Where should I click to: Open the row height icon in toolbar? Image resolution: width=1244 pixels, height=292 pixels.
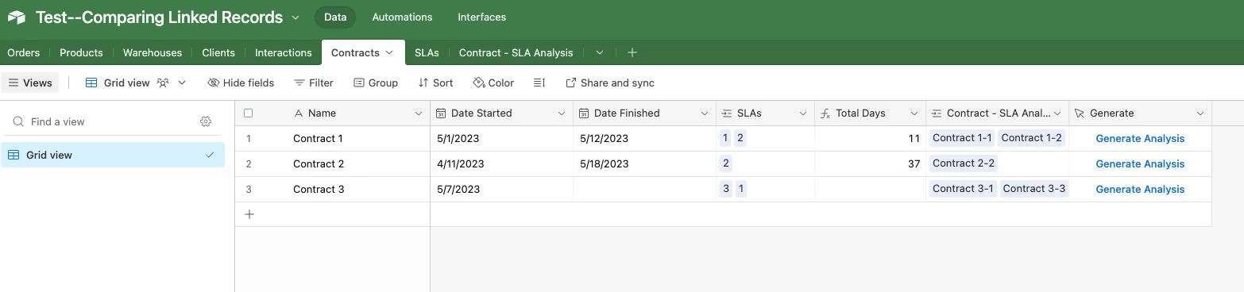pos(539,83)
